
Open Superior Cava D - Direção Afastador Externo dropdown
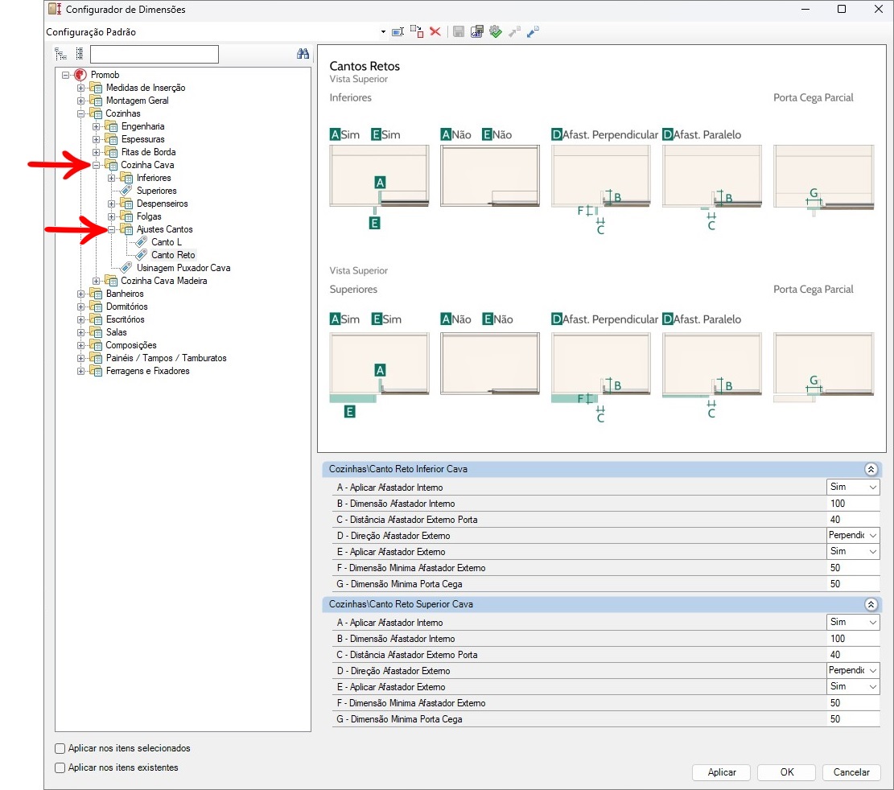pos(872,671)
